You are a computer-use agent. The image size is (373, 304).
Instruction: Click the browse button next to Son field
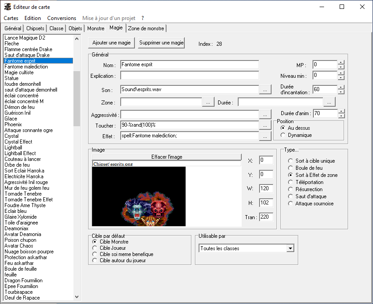265,89
